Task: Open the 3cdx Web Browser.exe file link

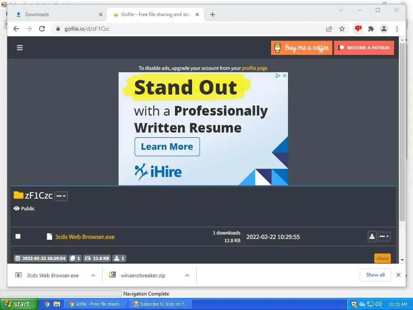Action: pyautogui.click(x=85, y=237)
